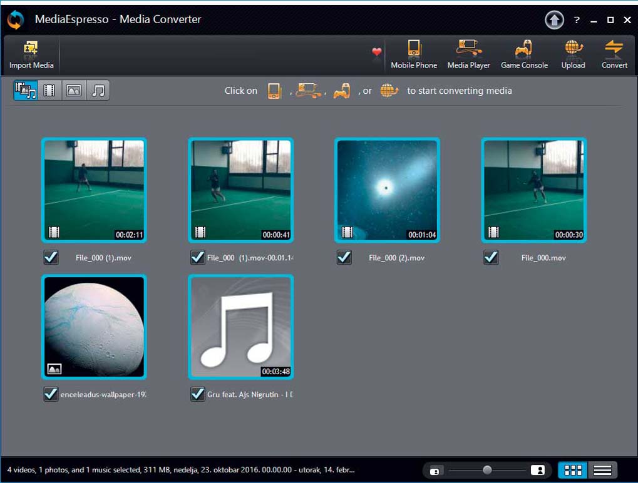Select the 00:01:04 space video thumbnail
The width and height of the screenshot is (638, 483).
(387, 190)
